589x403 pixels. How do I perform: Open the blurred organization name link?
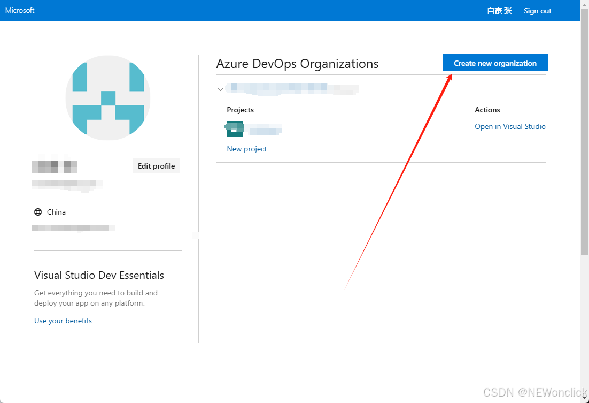[x=293, y=89]
